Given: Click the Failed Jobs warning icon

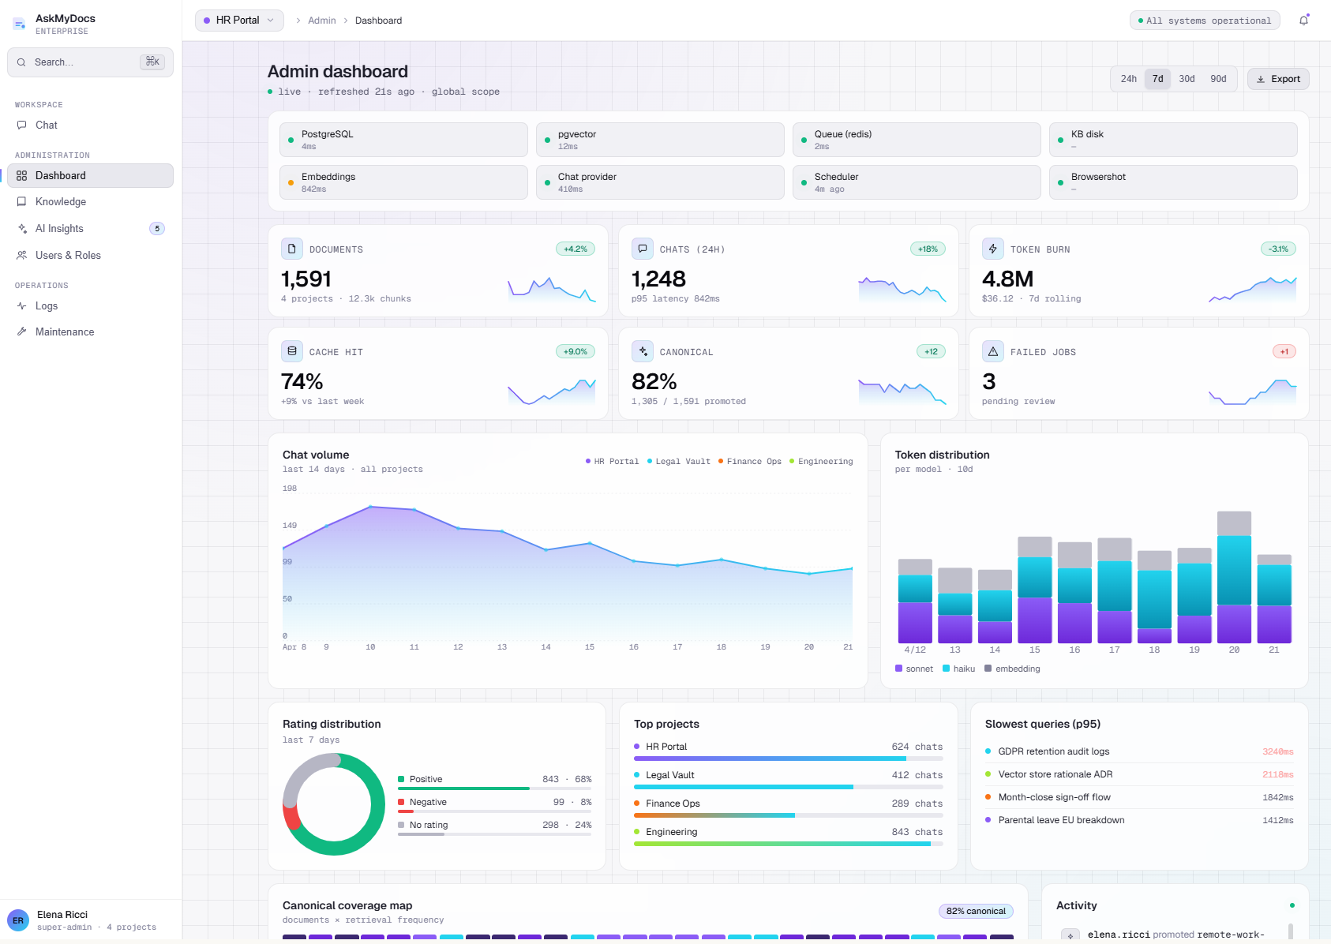Looking at the screenshot, I should click(993, 351).
